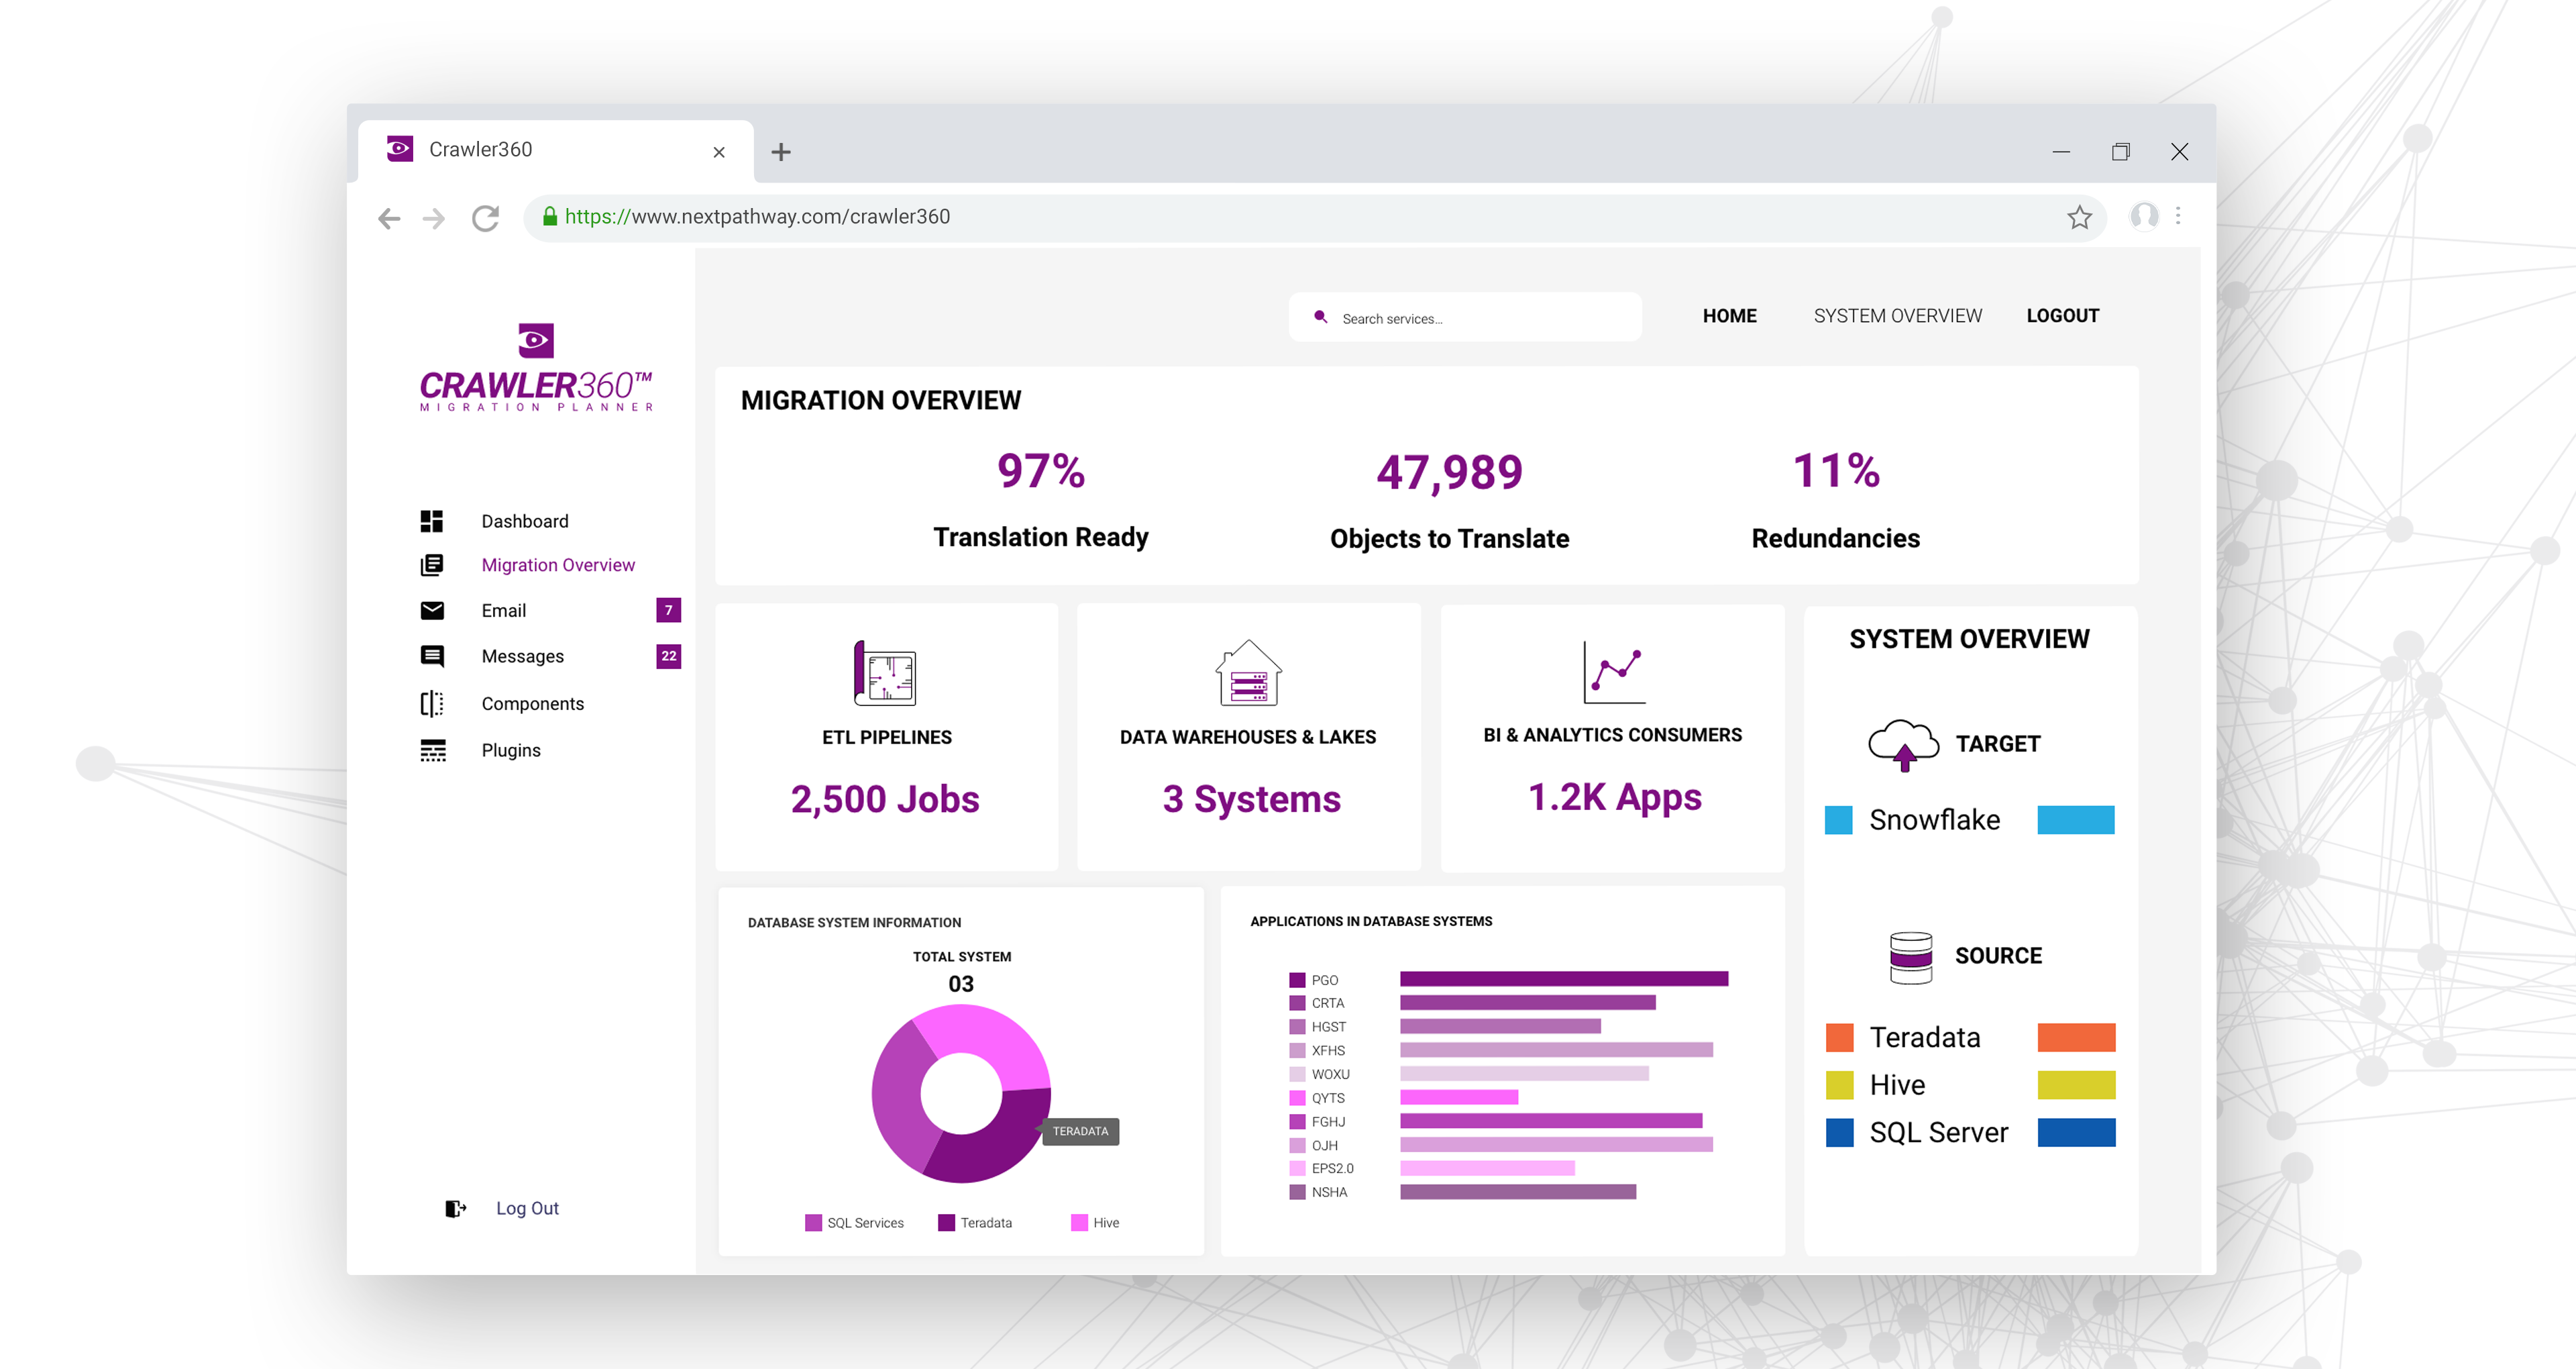2576x1369 pixels.
Task: Click the browser back arrow
Action: 389,218
